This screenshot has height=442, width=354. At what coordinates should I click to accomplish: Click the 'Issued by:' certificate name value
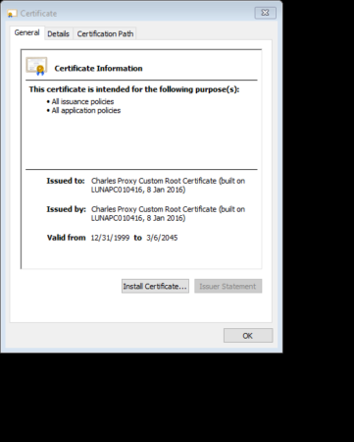pyautogui.click(x=168, y=214)
